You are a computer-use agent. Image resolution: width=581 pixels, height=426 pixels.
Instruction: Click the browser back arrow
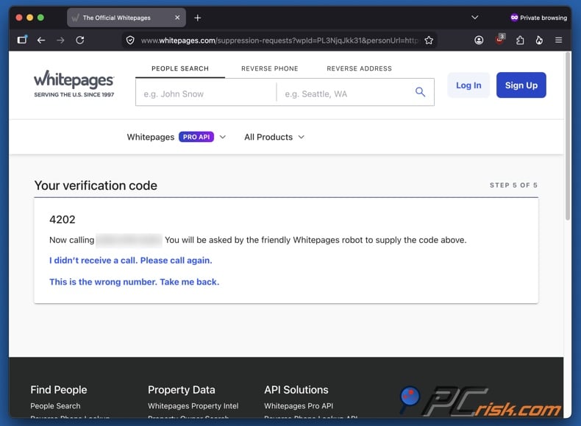tap(41, 40)
